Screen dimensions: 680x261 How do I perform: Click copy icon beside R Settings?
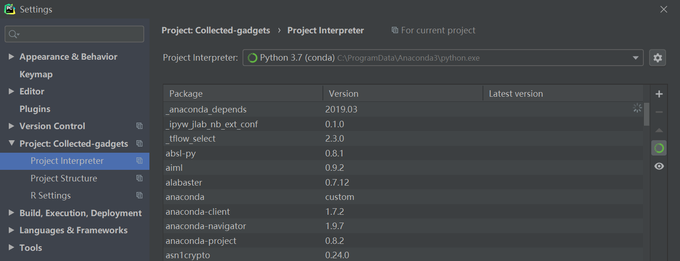tap(139, 195)
